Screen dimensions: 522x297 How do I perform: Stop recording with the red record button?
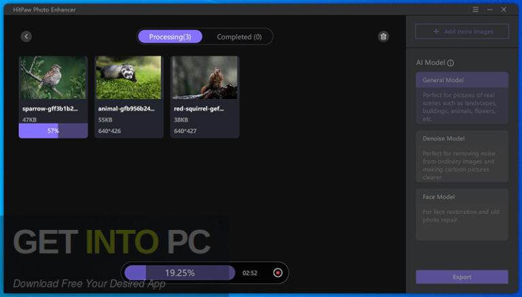277,273
